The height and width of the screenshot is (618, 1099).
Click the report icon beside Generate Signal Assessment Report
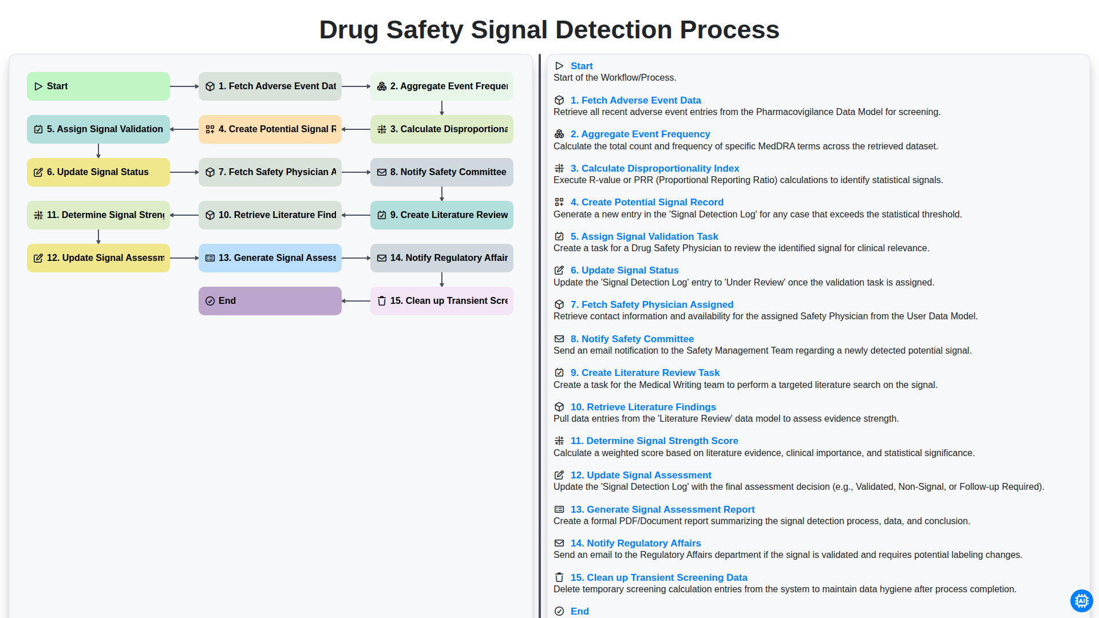point(559,509)
